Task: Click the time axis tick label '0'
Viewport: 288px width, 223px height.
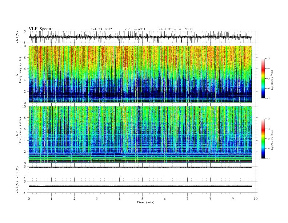Action: click(x=29, y=199)
